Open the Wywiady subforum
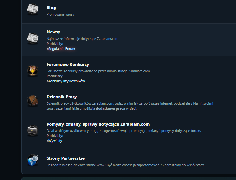Screen dimensions: 236x180 point(55,141)
